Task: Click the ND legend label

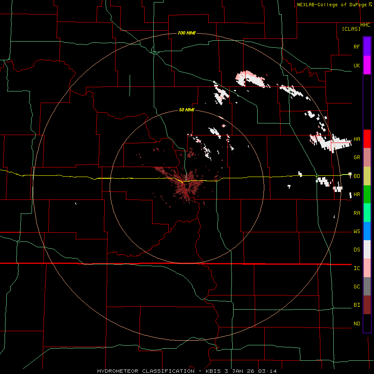Action: pyautogui.click(x=357, y=324)
